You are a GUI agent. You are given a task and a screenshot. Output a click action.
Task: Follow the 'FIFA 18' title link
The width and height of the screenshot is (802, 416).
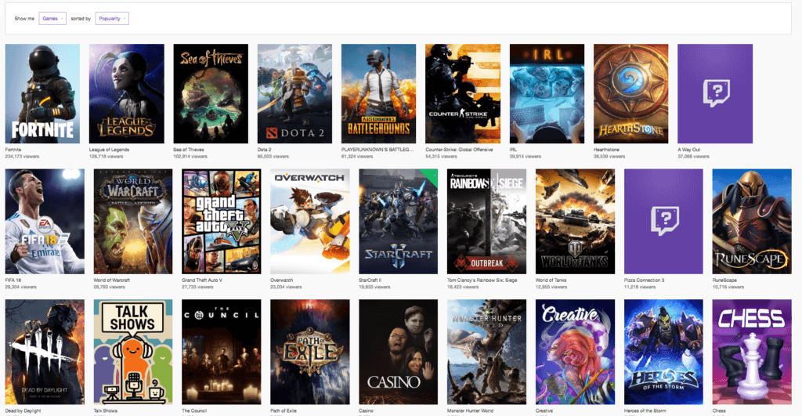tap(13, 280)
